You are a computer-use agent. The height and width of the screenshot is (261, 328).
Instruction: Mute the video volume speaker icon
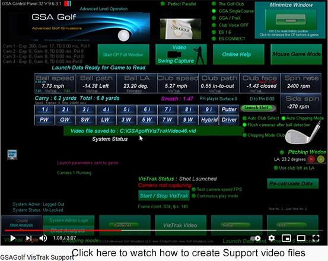coord(43,238)
